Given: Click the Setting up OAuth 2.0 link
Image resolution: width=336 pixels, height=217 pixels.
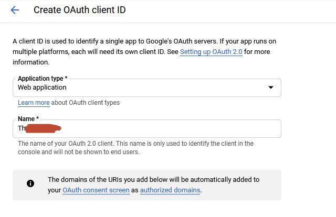Looking at the screenshot, I should (211, 52).
